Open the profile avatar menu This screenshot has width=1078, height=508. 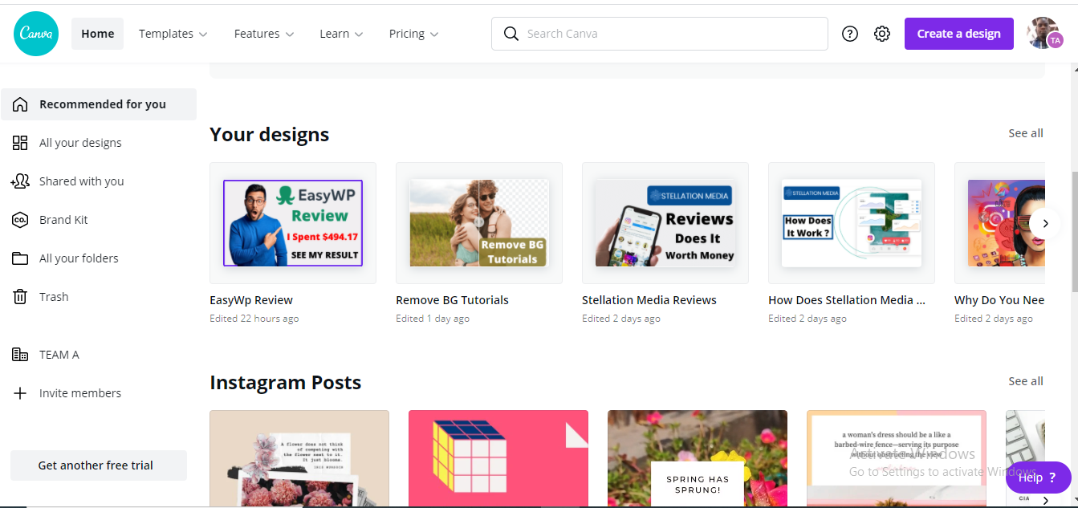[x=1043, y=34]
